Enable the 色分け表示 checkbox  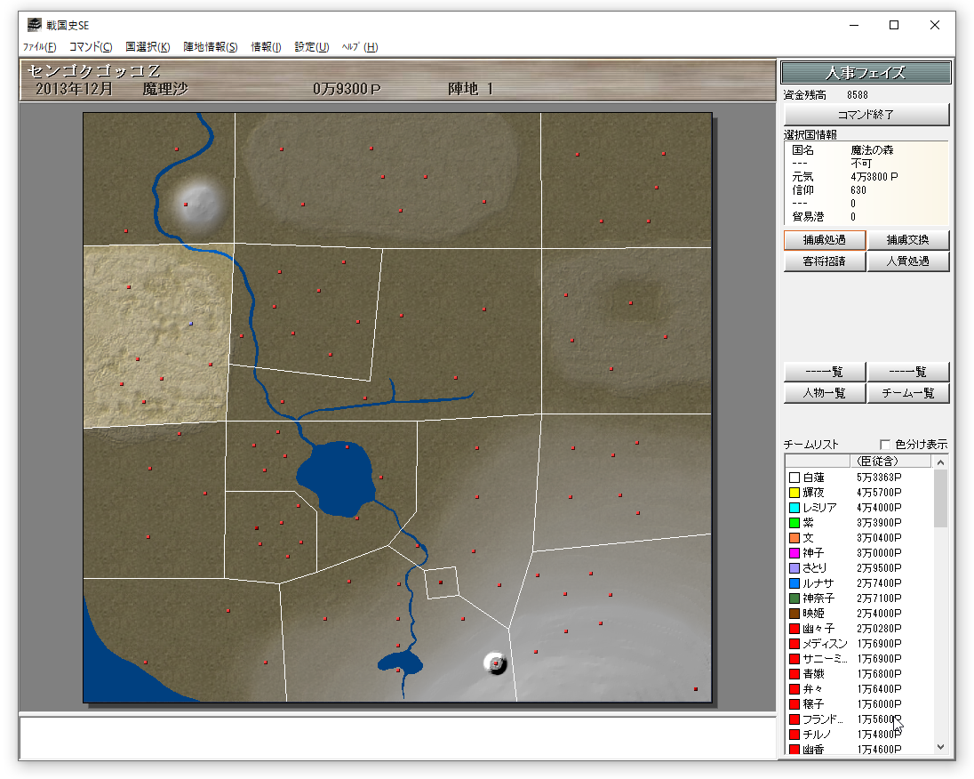885,445
